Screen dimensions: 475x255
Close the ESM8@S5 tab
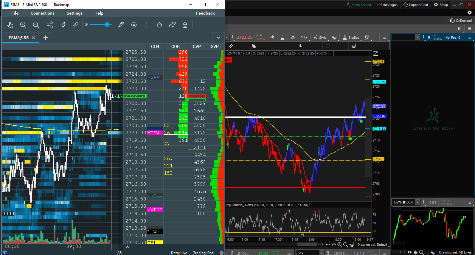click(x=33, y=38)
